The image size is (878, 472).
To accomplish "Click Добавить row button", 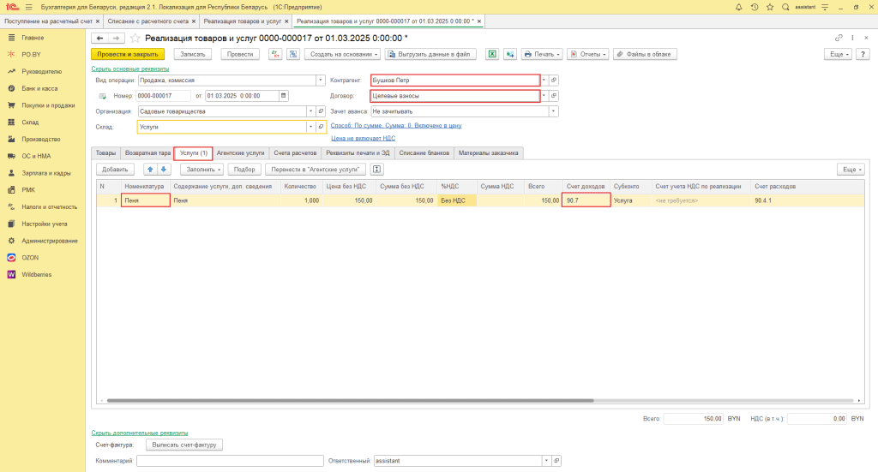I will 115,170.
